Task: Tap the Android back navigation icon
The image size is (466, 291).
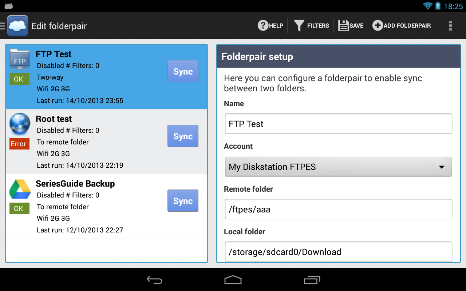Action: point(154,279)
